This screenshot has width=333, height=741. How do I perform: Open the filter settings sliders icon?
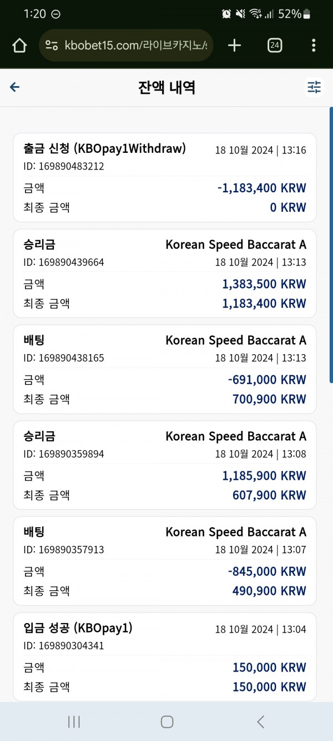[314, 87]
